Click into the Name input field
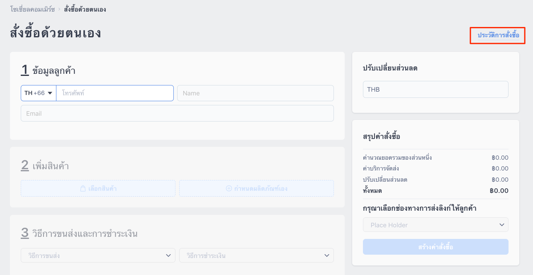The image size is (533, 275). pos(256,93)
